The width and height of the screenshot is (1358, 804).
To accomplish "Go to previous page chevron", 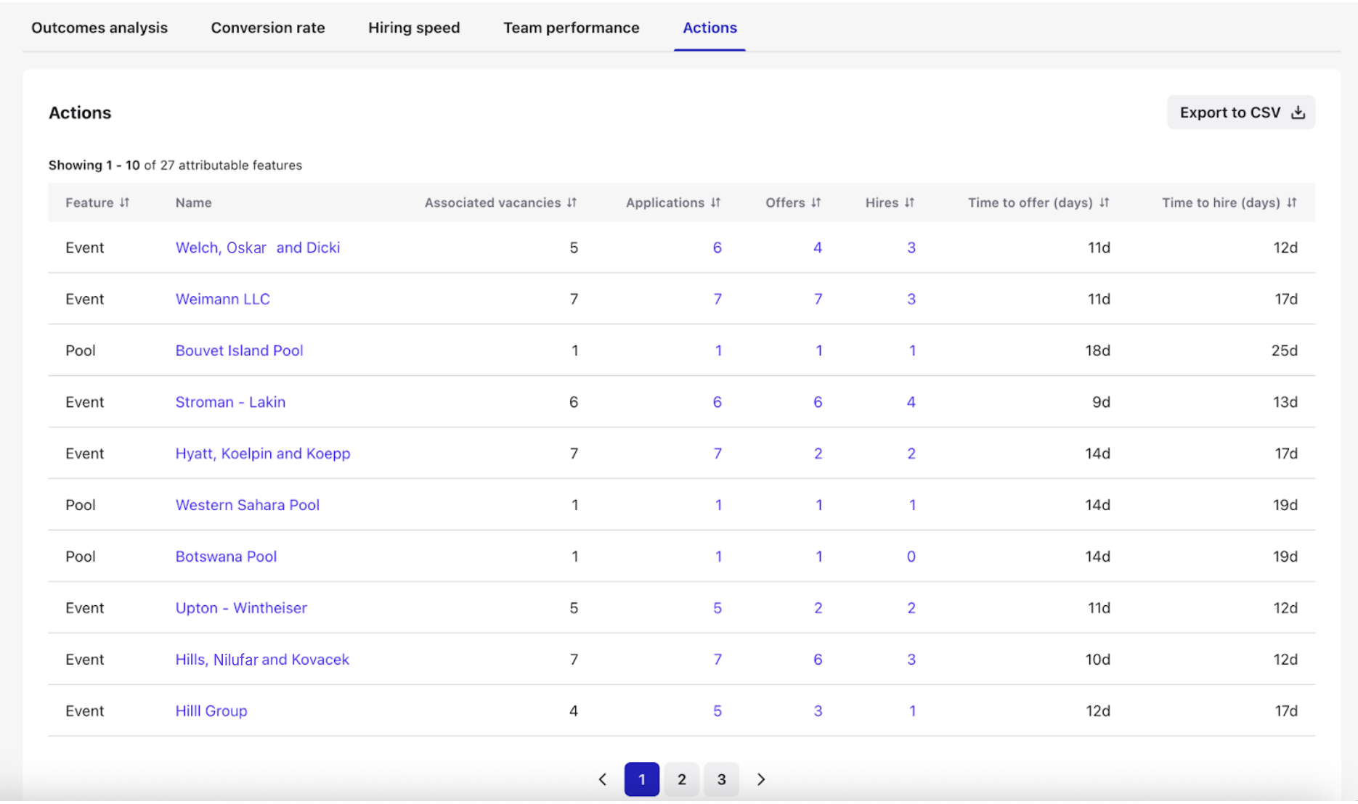I will [603, 779].
